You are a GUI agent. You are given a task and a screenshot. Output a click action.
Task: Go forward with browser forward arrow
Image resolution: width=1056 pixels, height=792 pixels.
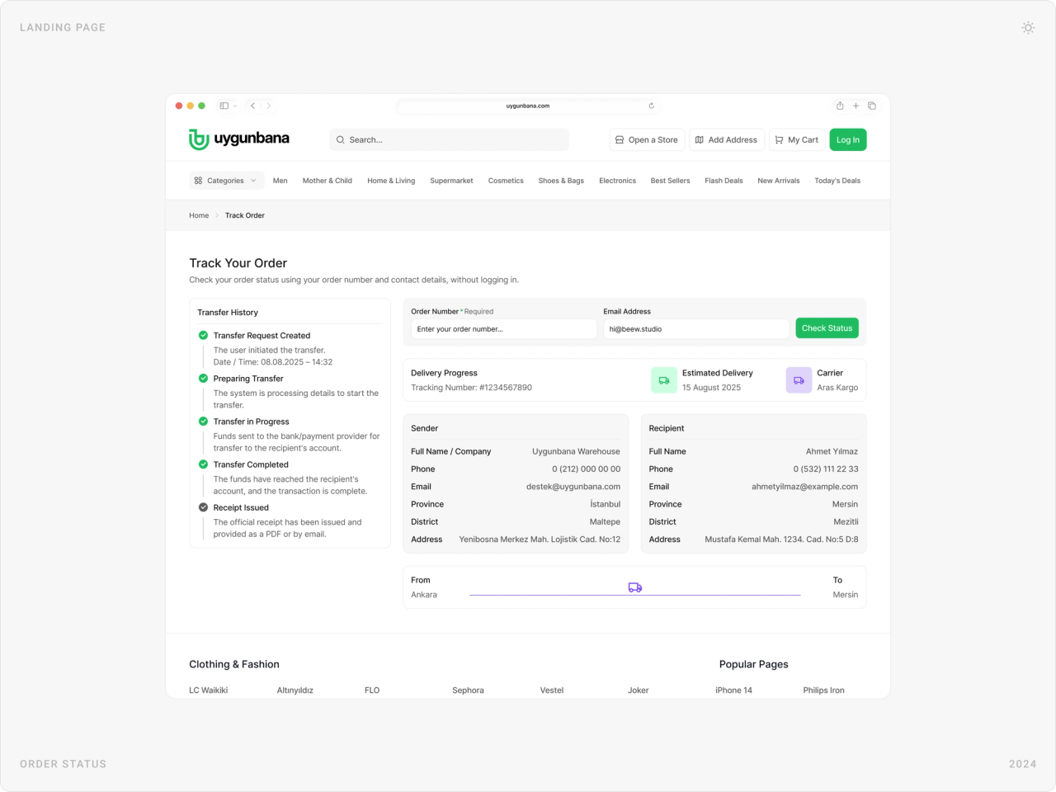pyautogui.click(x=269, y=106)
